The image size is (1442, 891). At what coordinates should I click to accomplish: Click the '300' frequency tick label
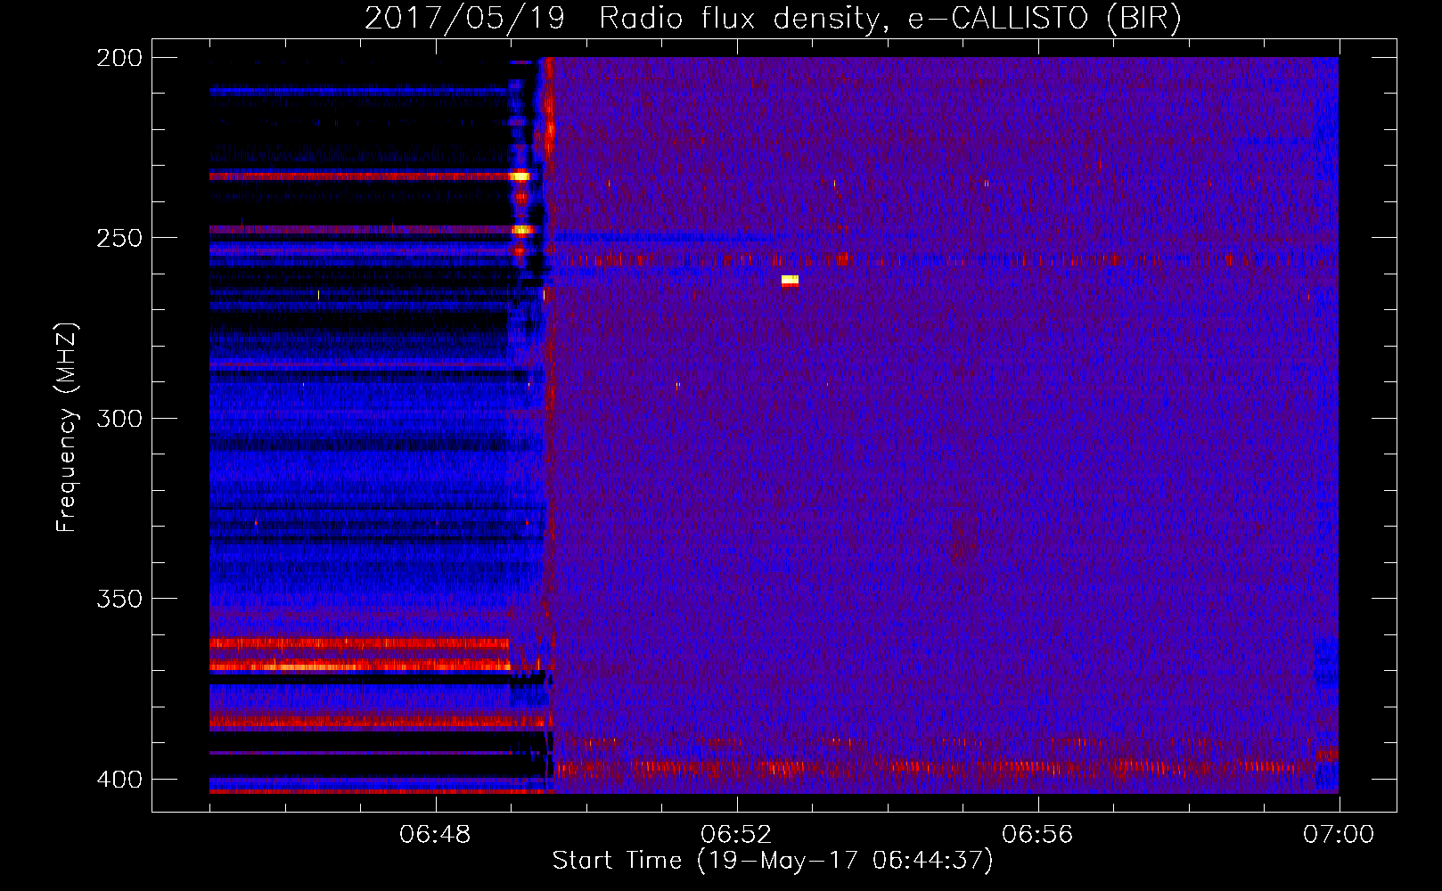point(119,419)
